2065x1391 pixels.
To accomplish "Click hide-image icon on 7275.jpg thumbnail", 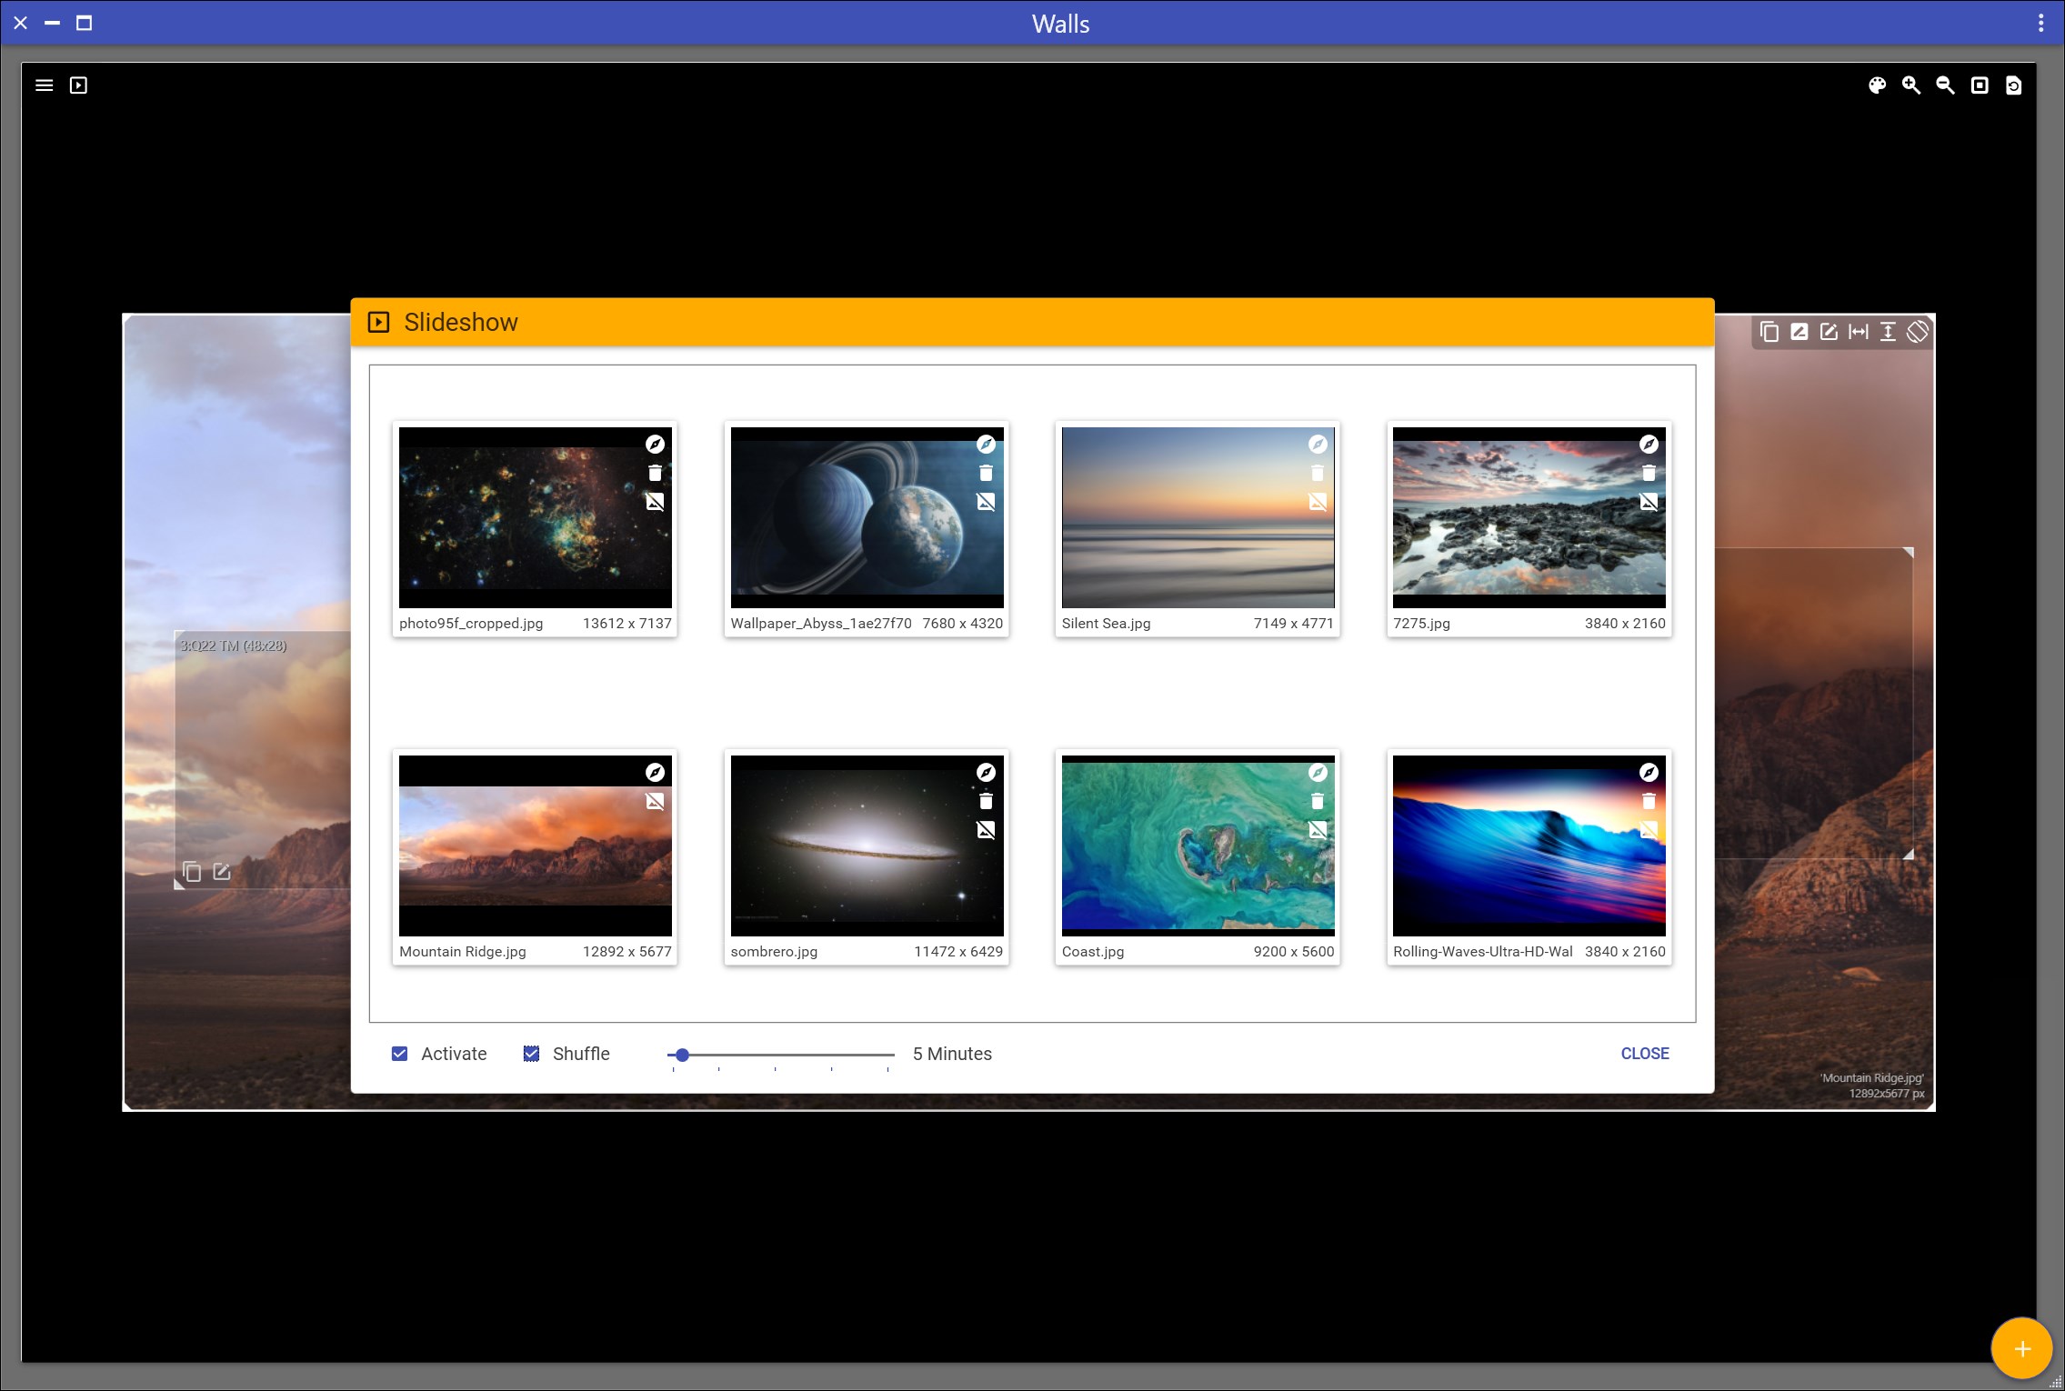I will pyautogui.click(x=1649, y=502).
